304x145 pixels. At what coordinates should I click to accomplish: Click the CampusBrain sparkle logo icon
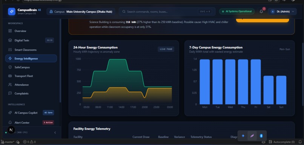[x=12, y=11]
